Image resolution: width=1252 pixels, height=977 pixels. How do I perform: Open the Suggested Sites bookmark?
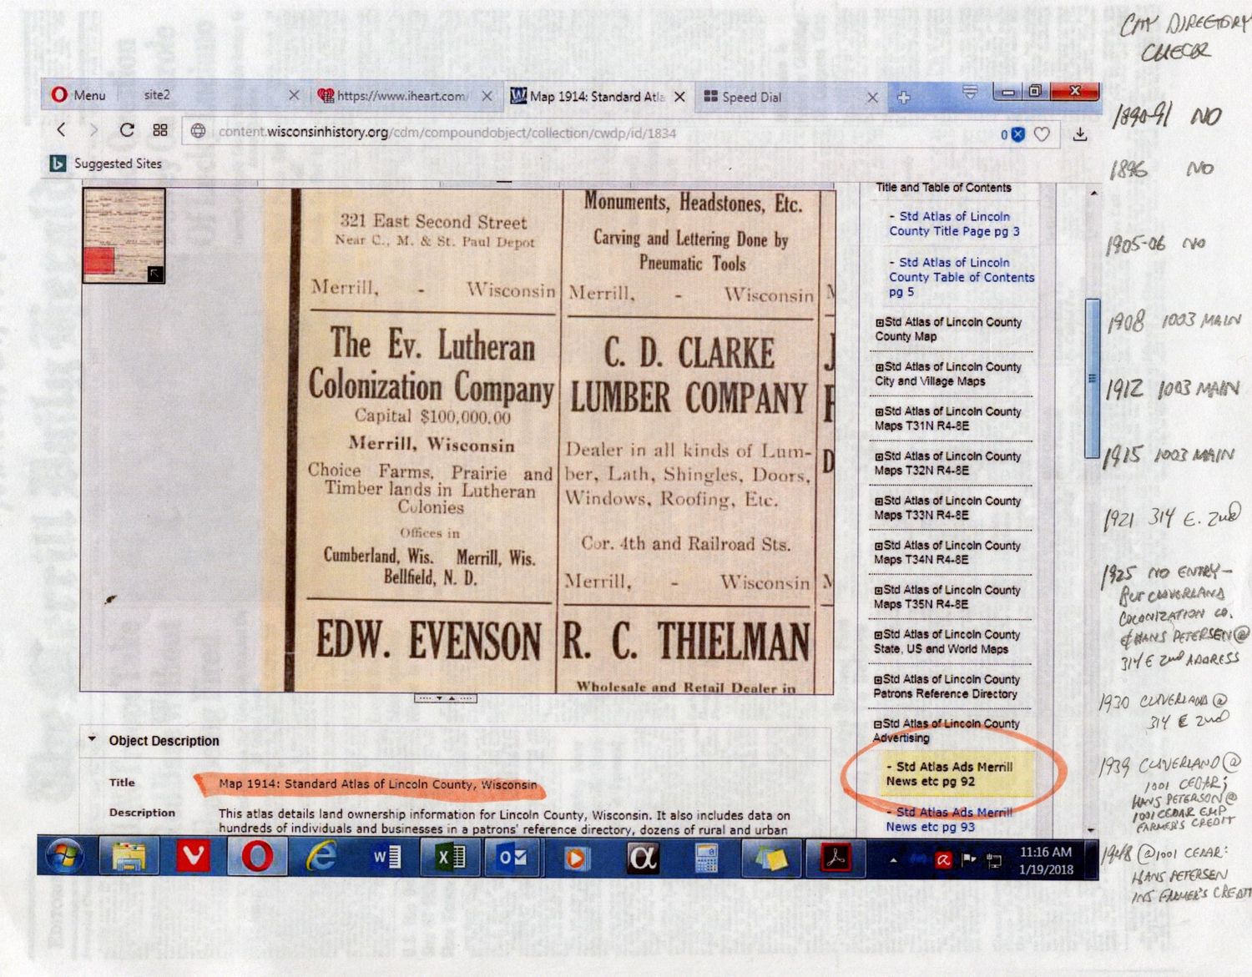(106, 164)
